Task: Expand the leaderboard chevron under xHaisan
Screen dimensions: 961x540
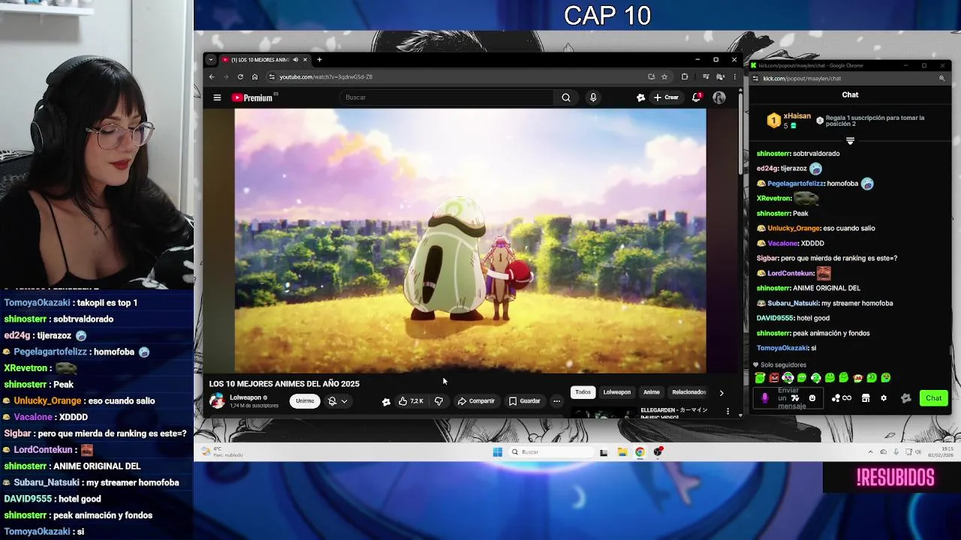Action: (x=850, y=141)
